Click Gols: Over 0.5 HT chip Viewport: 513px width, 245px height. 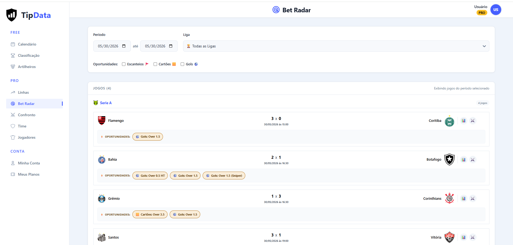click(150, 176)
